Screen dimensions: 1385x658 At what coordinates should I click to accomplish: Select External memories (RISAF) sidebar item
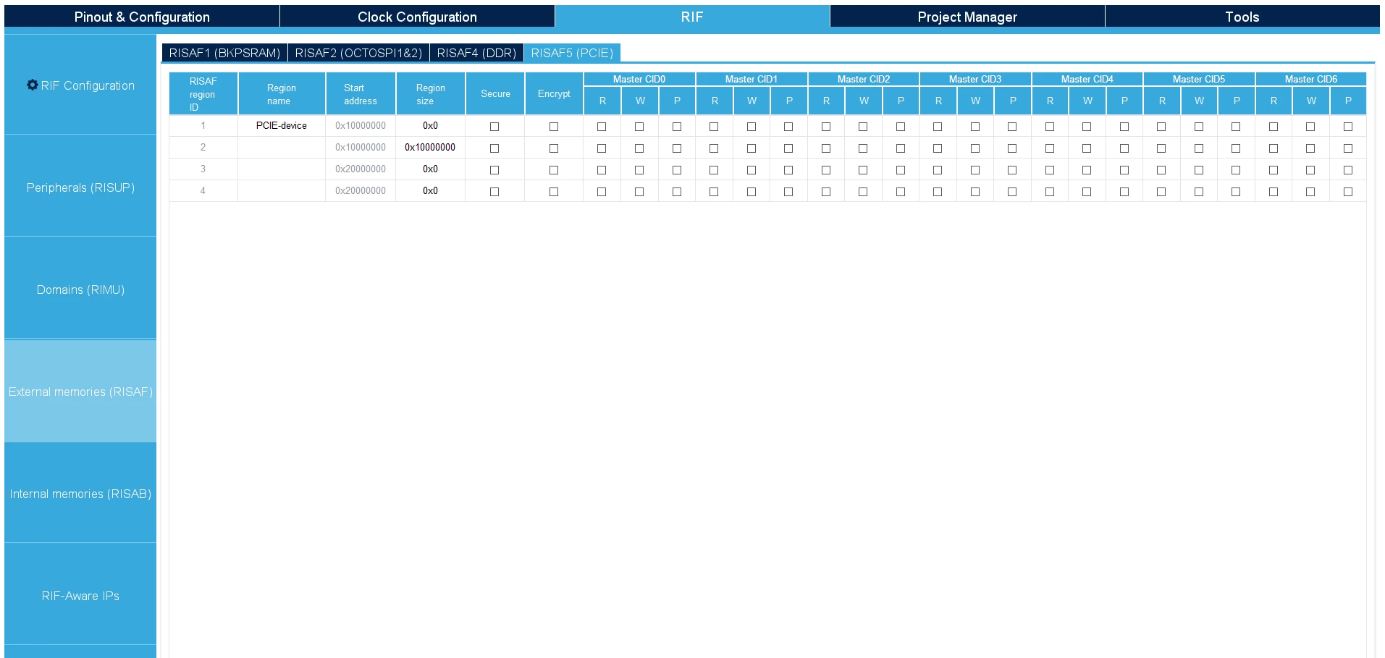click(x=80, y=392)
